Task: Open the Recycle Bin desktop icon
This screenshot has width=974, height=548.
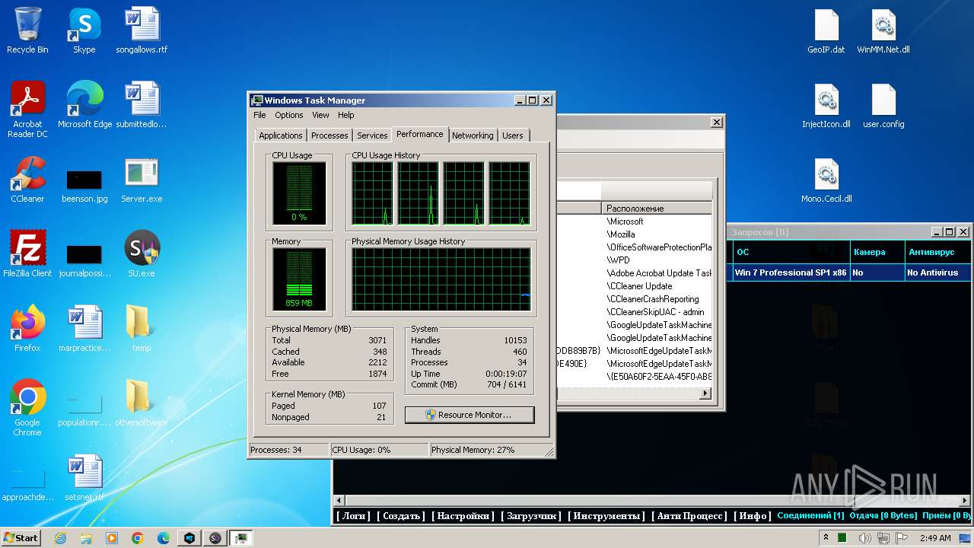Action: click(27, 30)
